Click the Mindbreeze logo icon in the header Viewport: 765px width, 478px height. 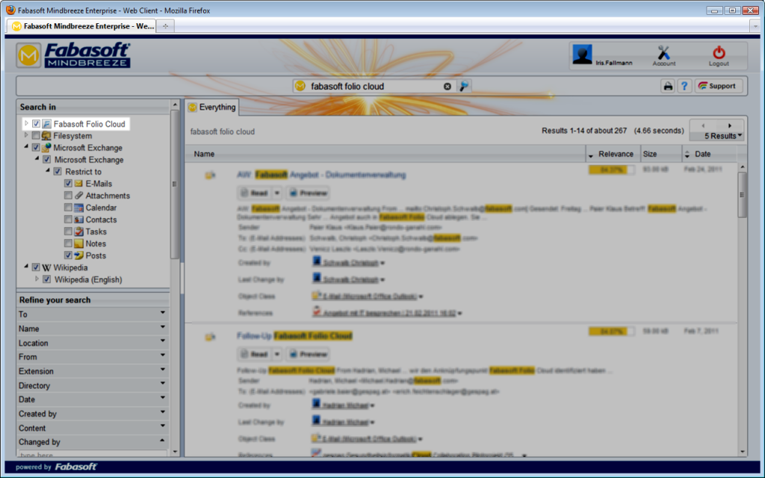[29, 55]
